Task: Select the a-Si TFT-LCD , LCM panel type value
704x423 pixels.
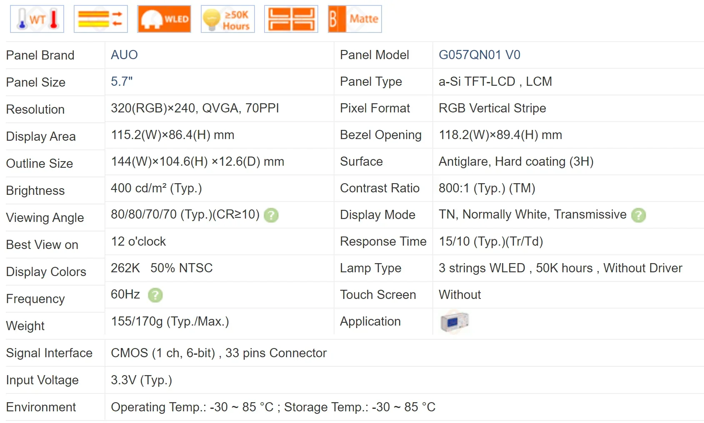Action: click(x=495, y=82)
